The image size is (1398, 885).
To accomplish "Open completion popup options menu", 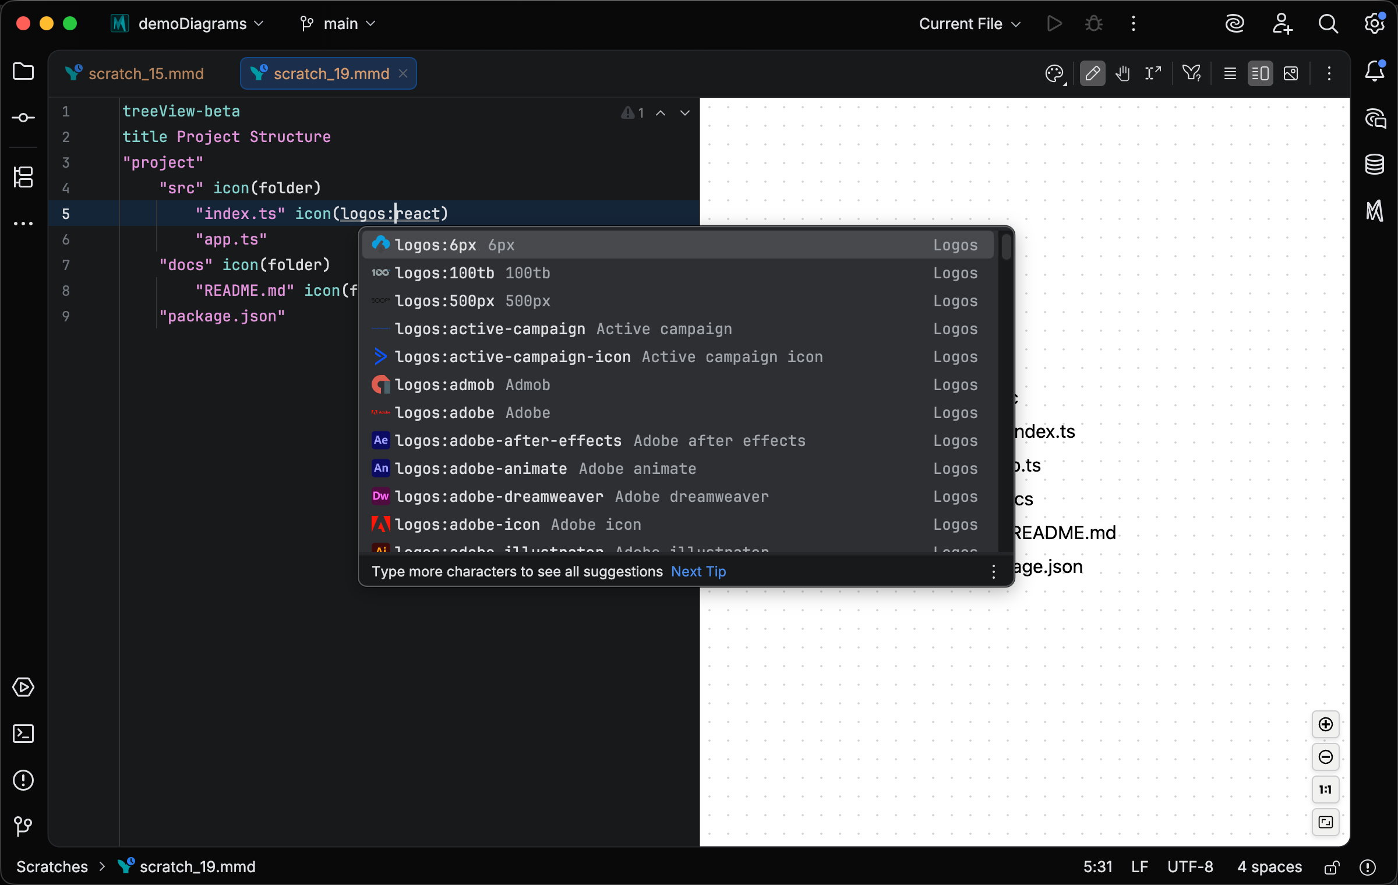I will (x=994, y=572).
